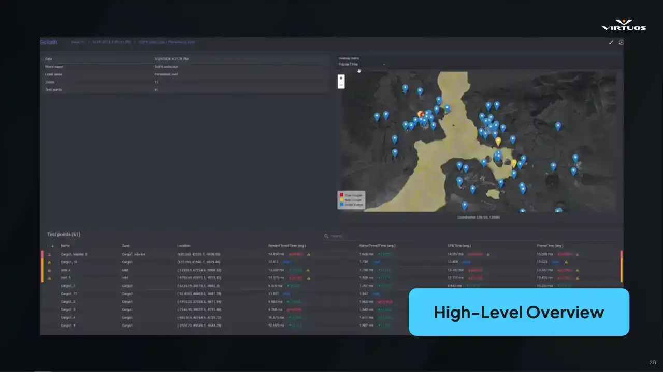Screen dimensions: 663x372
Task: Select the red-orange over-budget map pin
Action: pos(421,114)
